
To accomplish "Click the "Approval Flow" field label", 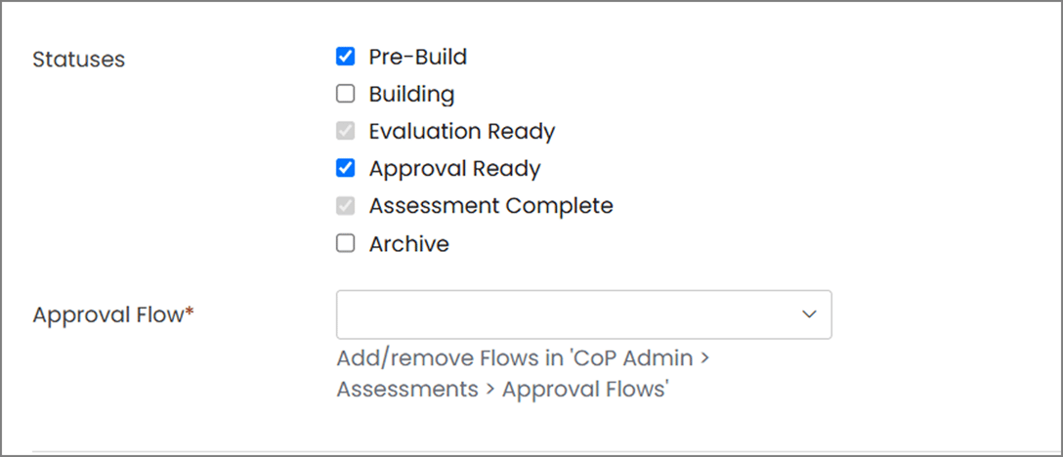I will pos(107,315).
